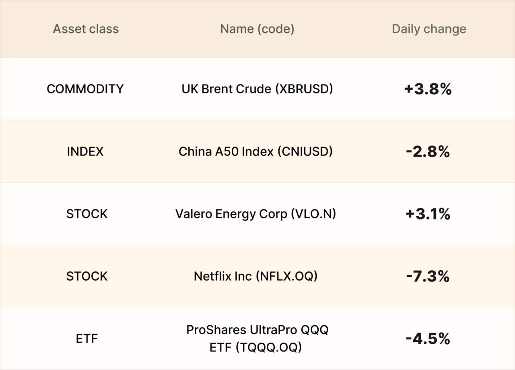Screen dimensions: 515x370
Task: Click the +3.1% daily change value
Action: click(428, 214)
